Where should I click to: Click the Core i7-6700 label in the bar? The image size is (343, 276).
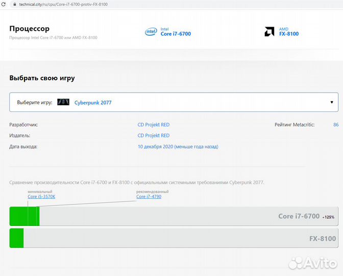click(299, 216)
